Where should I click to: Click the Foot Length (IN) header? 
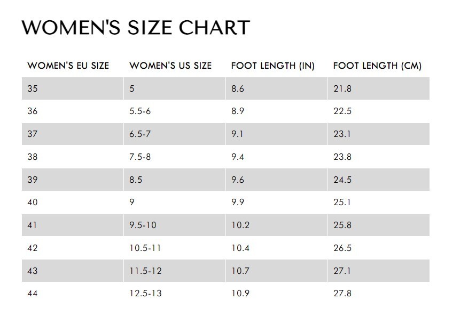click(273, 66)
